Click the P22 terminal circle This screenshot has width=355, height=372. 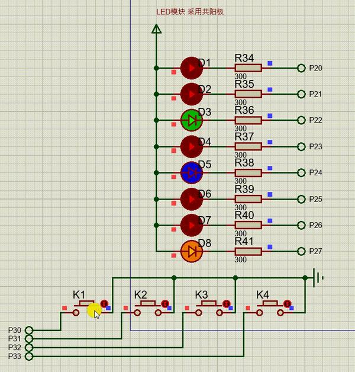(x=301, y=120)
